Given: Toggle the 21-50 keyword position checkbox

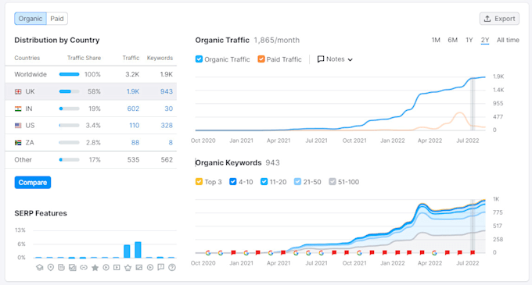Looking at the screenshot, I should click(297, 182).
